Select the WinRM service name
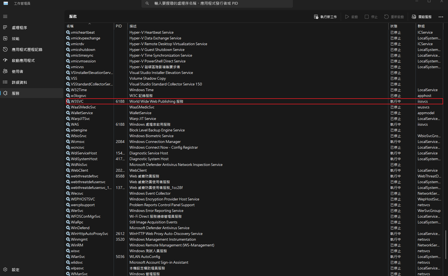Screen dimensions: 448x276 (x=77, y=245)
